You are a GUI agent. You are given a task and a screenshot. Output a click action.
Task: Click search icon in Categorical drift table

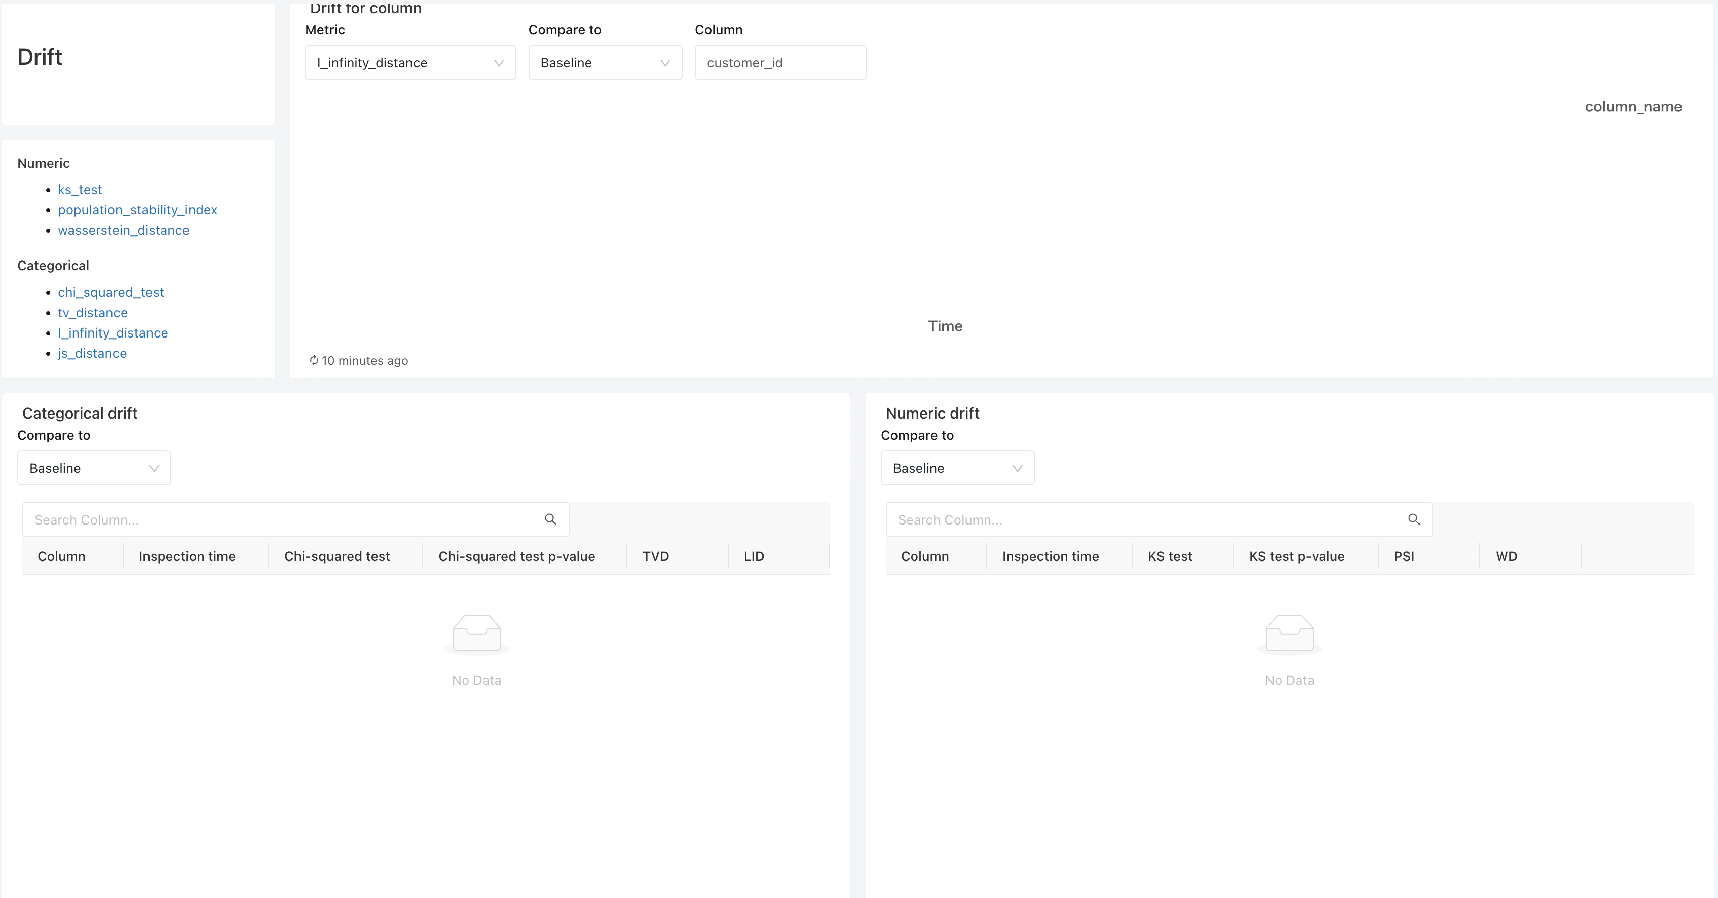coord(550,519)
